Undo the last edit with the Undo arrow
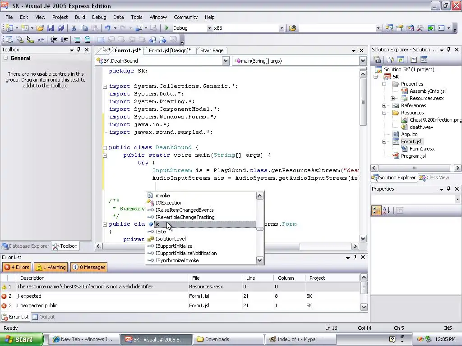Image resolution: width=462 pixels, height=346 pixels. tap(107, 28)
